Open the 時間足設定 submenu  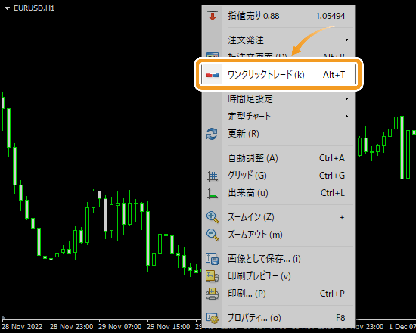coord(279,99)
